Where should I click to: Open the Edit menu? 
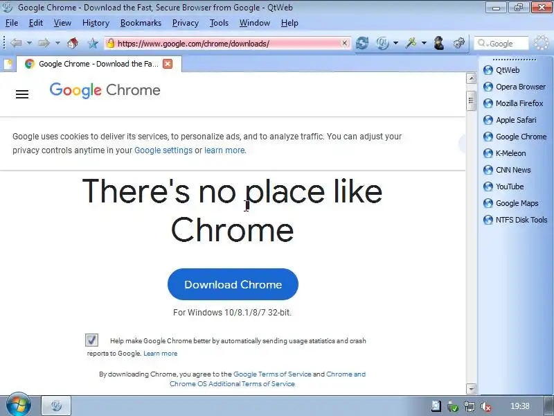tap(36, 23)
